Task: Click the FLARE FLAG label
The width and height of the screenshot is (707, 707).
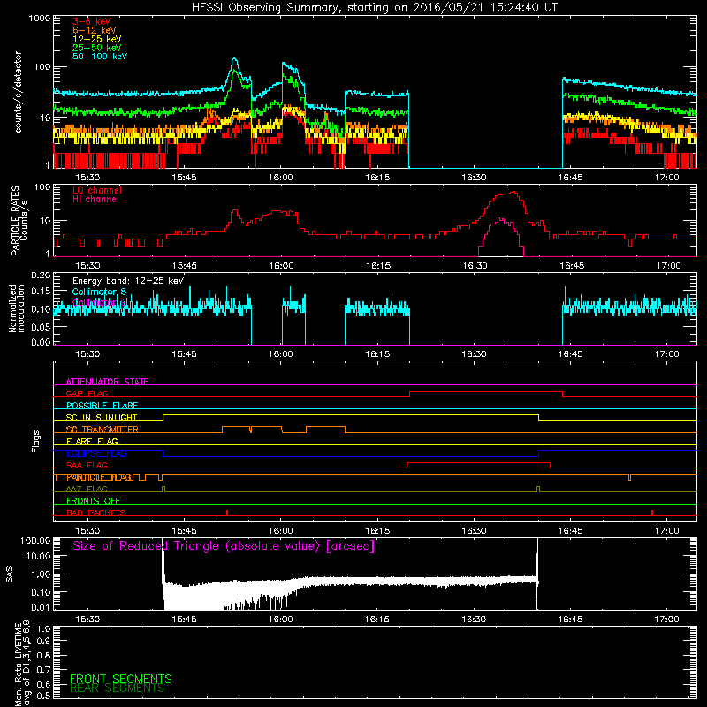Action: (92, 441)
